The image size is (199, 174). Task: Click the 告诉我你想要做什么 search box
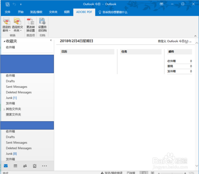pos(115,12)
